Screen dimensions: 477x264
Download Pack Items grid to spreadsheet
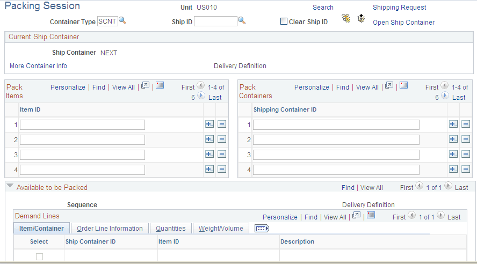[x=160, y=85]
